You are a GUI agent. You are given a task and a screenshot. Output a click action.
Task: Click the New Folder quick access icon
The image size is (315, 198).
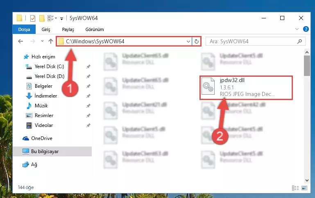pyautogui.click(x=42, y=18)
